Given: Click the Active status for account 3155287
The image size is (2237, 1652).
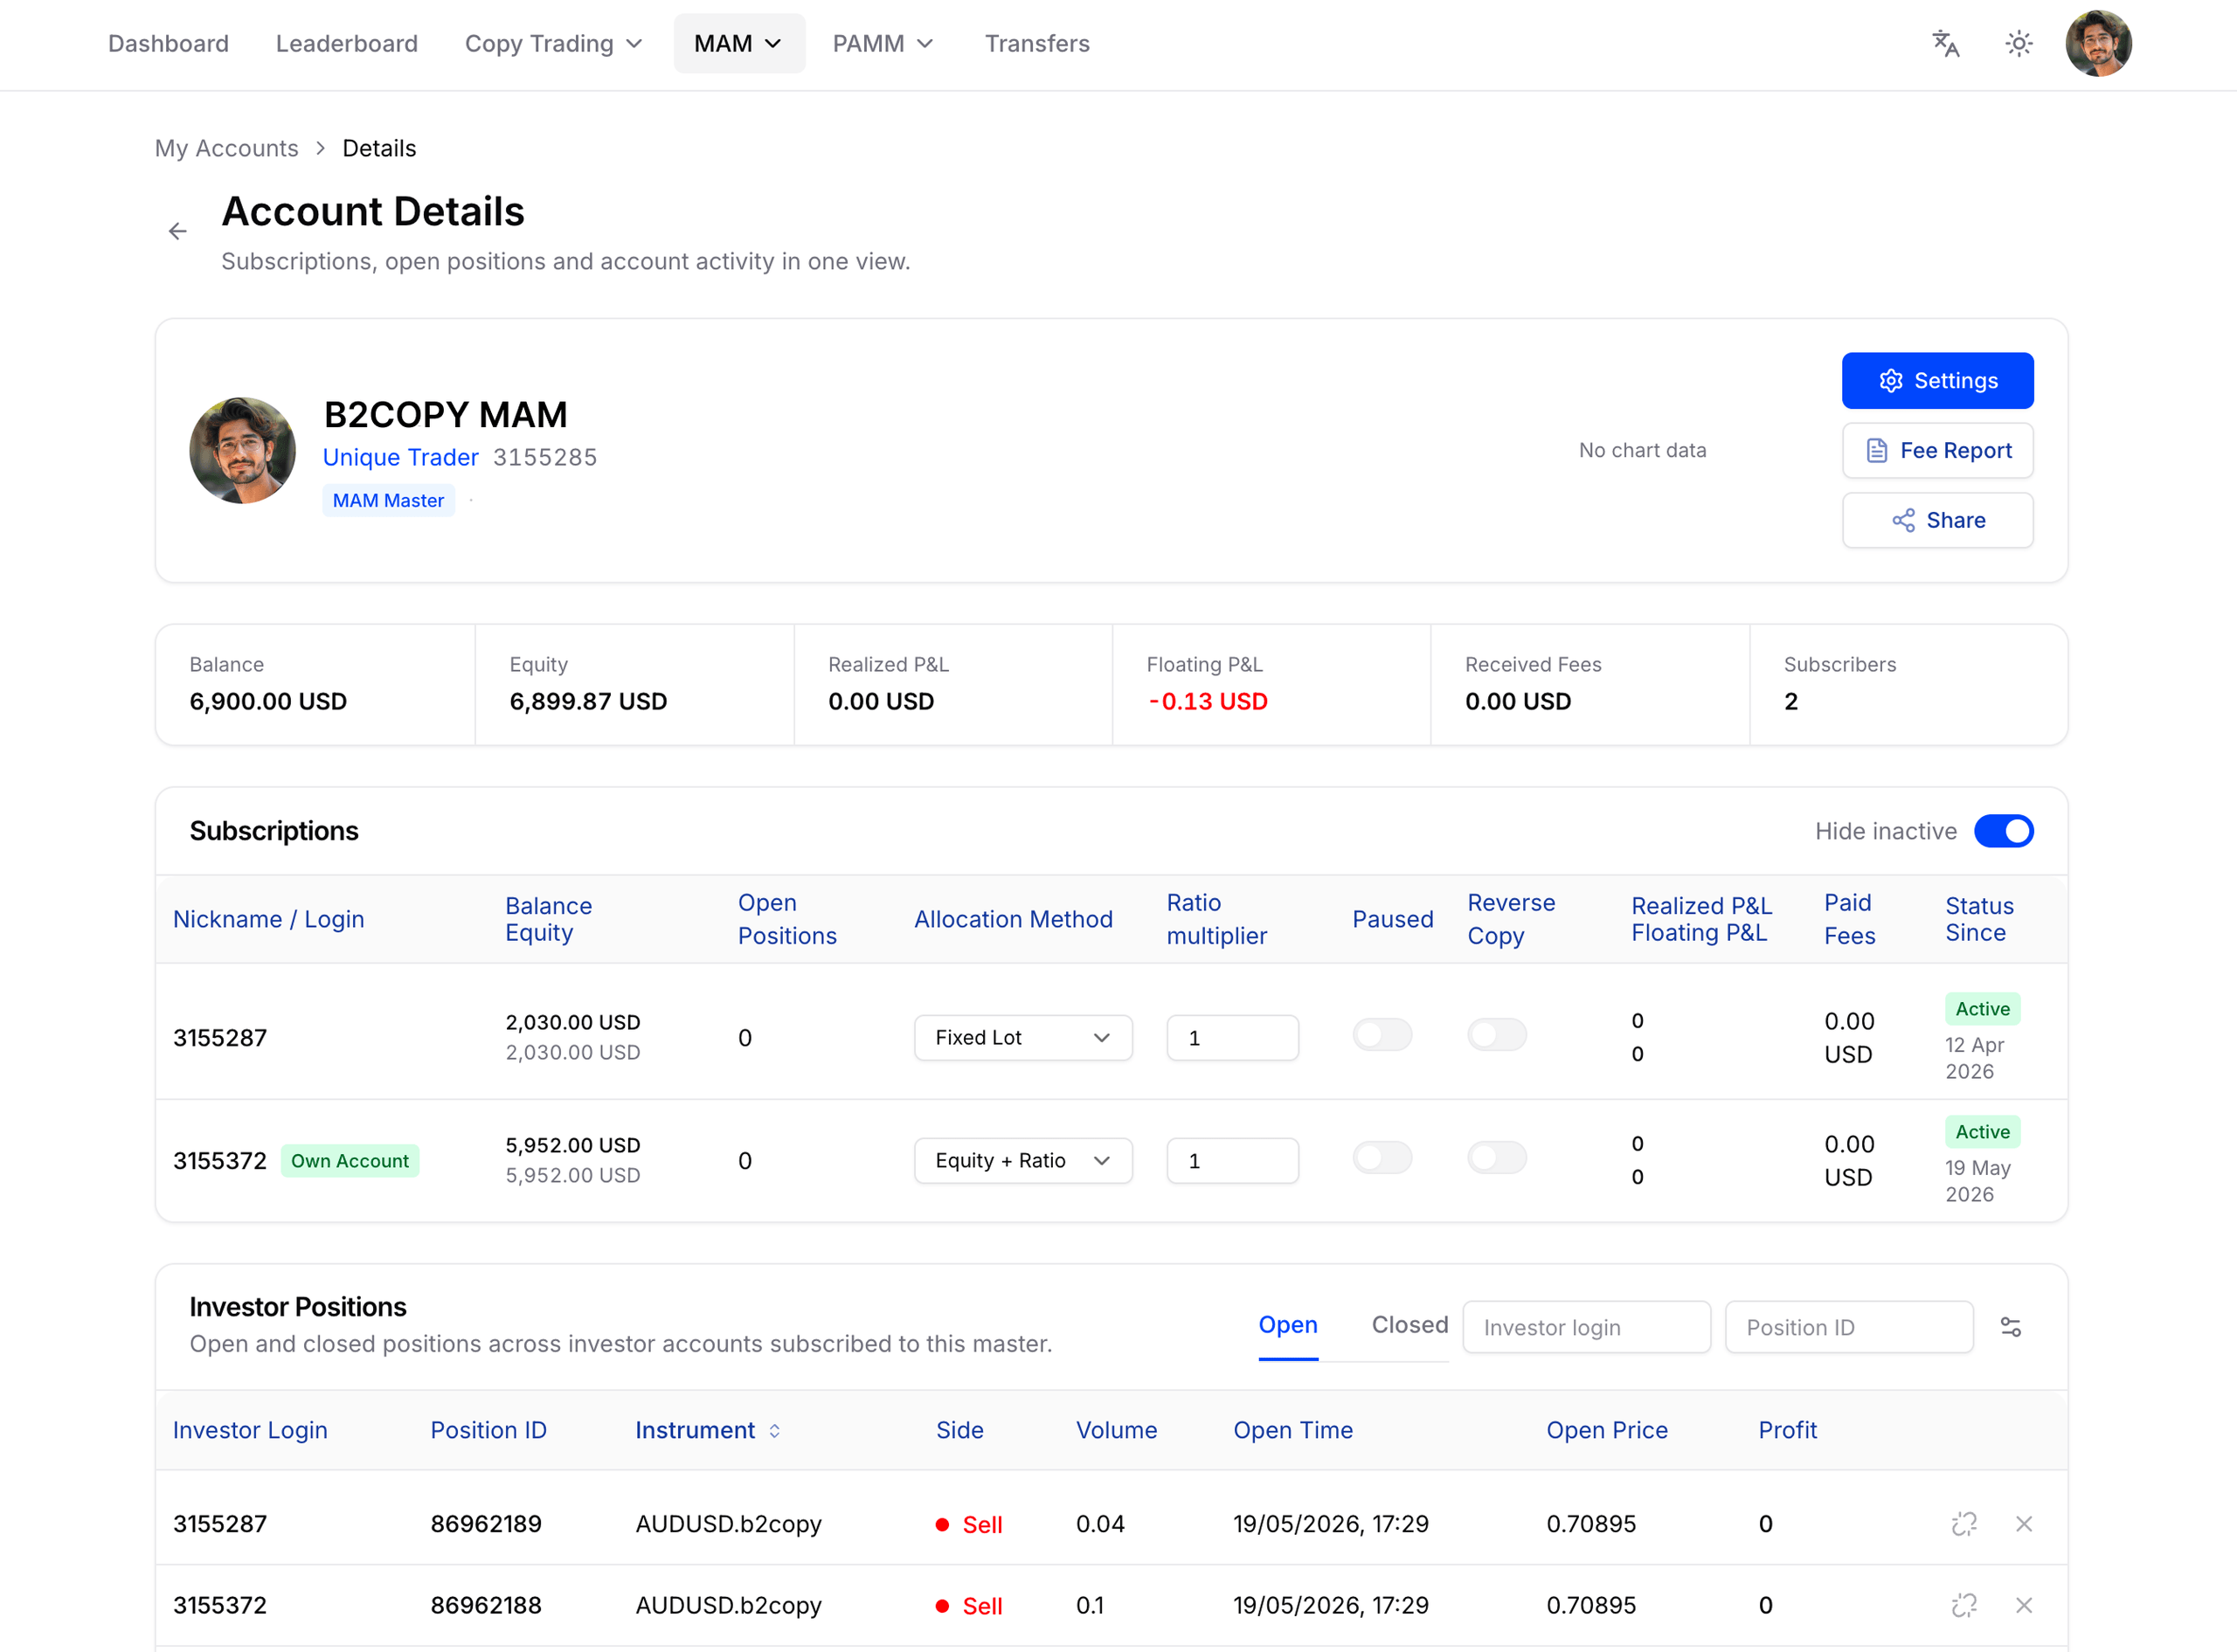Looking at the screenshot, I should pos(1982,1009).
